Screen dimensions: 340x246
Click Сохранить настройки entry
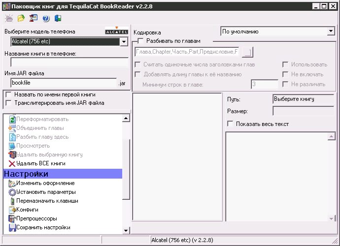(43, 228)
